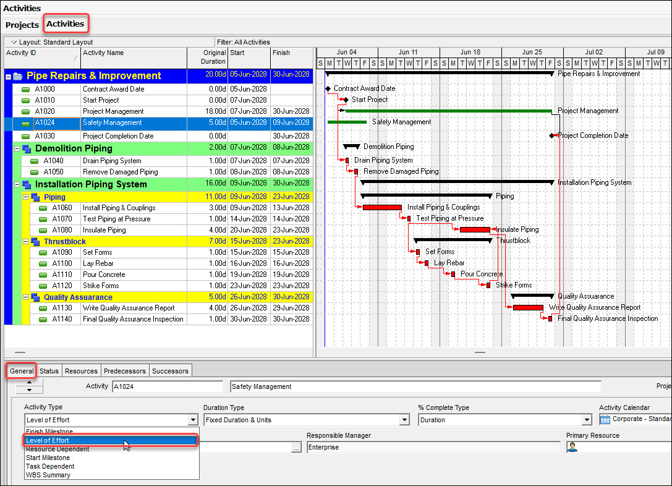Click the green activity icon for A1030
Image resolution: width=672 pixels, height=486 pixels.
click(x=26, y=136)
